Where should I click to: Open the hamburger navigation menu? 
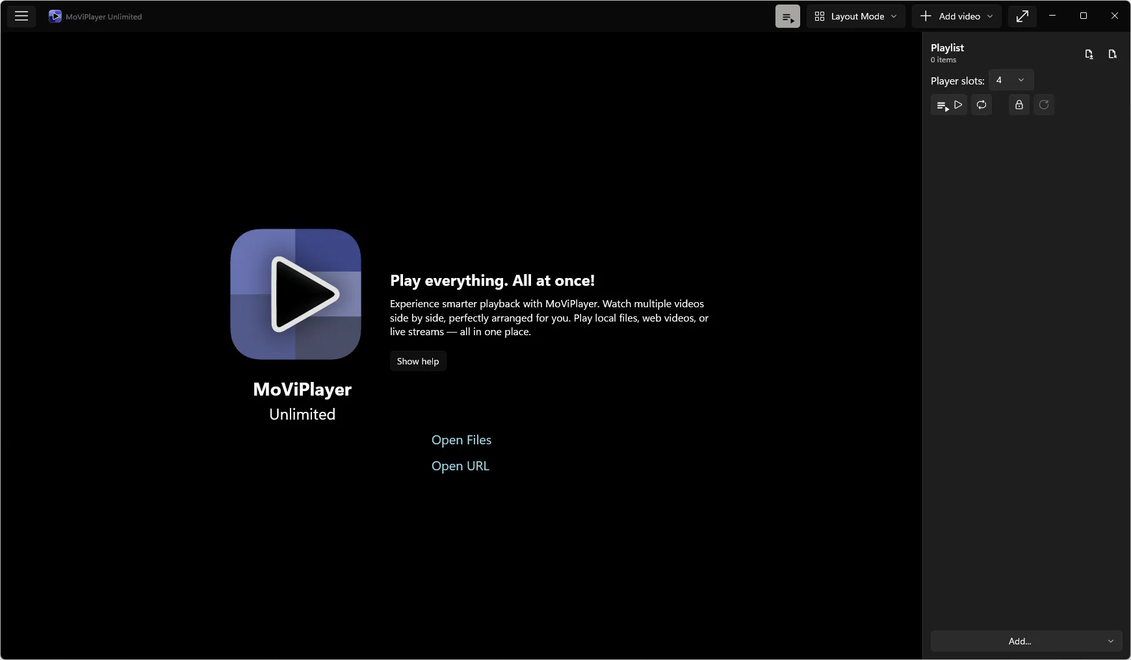(x=21, y=16)
